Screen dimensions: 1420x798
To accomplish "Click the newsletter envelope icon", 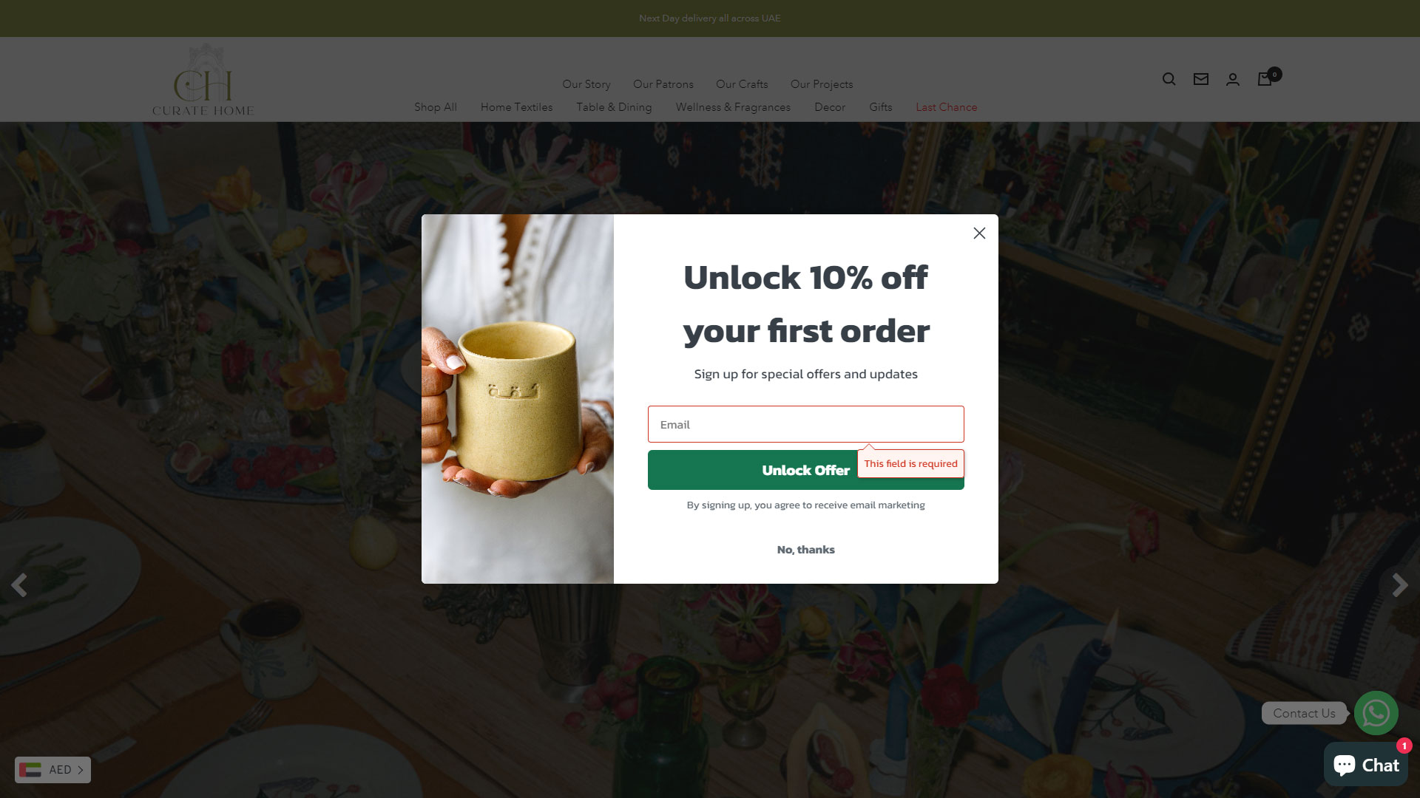I will click(1201, 79).
